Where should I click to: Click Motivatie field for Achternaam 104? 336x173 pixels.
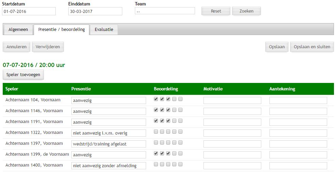[232, 101]
